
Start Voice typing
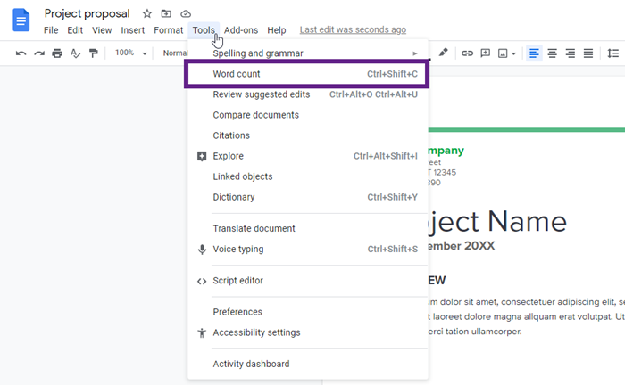308,250
